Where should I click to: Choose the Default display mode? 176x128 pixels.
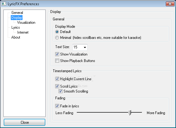[57, 32]
